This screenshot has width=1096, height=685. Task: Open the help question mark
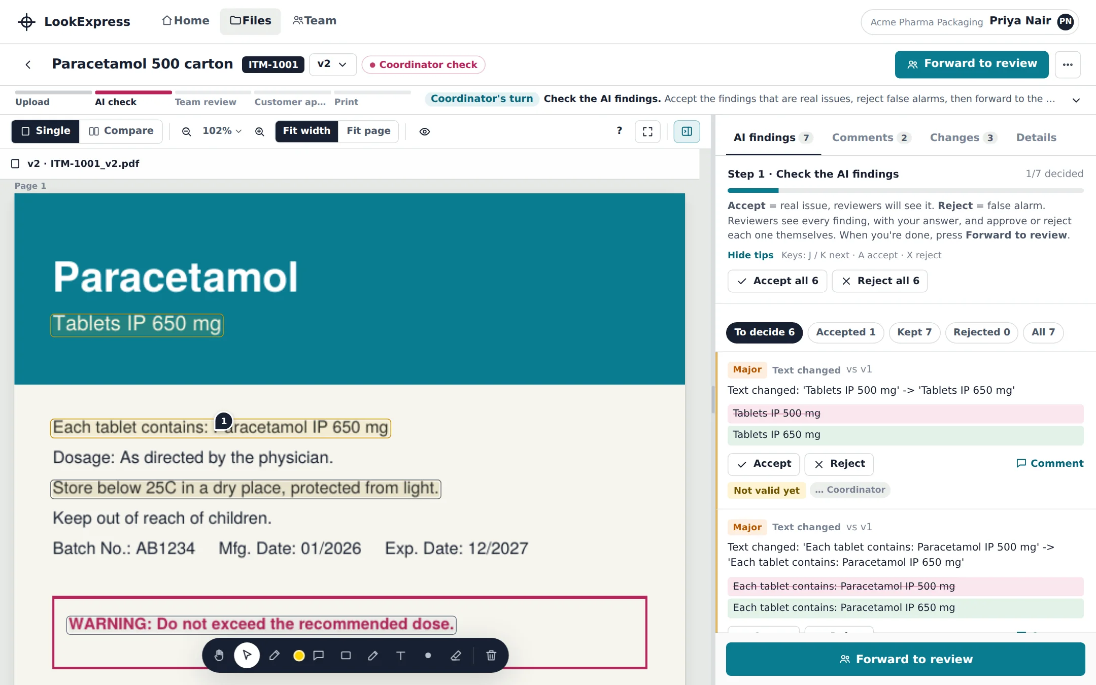(x=619, y=131)
